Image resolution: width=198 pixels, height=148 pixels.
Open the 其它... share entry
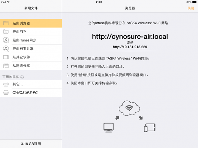click(x=31, y=84)
